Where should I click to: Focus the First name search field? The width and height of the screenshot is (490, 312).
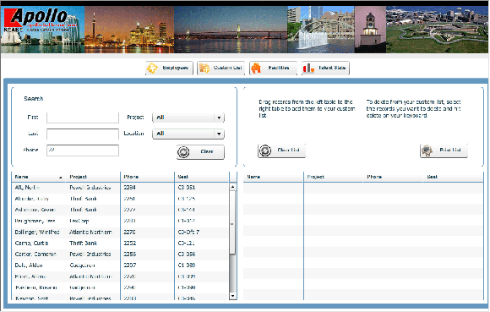click(x=83, y=118)
